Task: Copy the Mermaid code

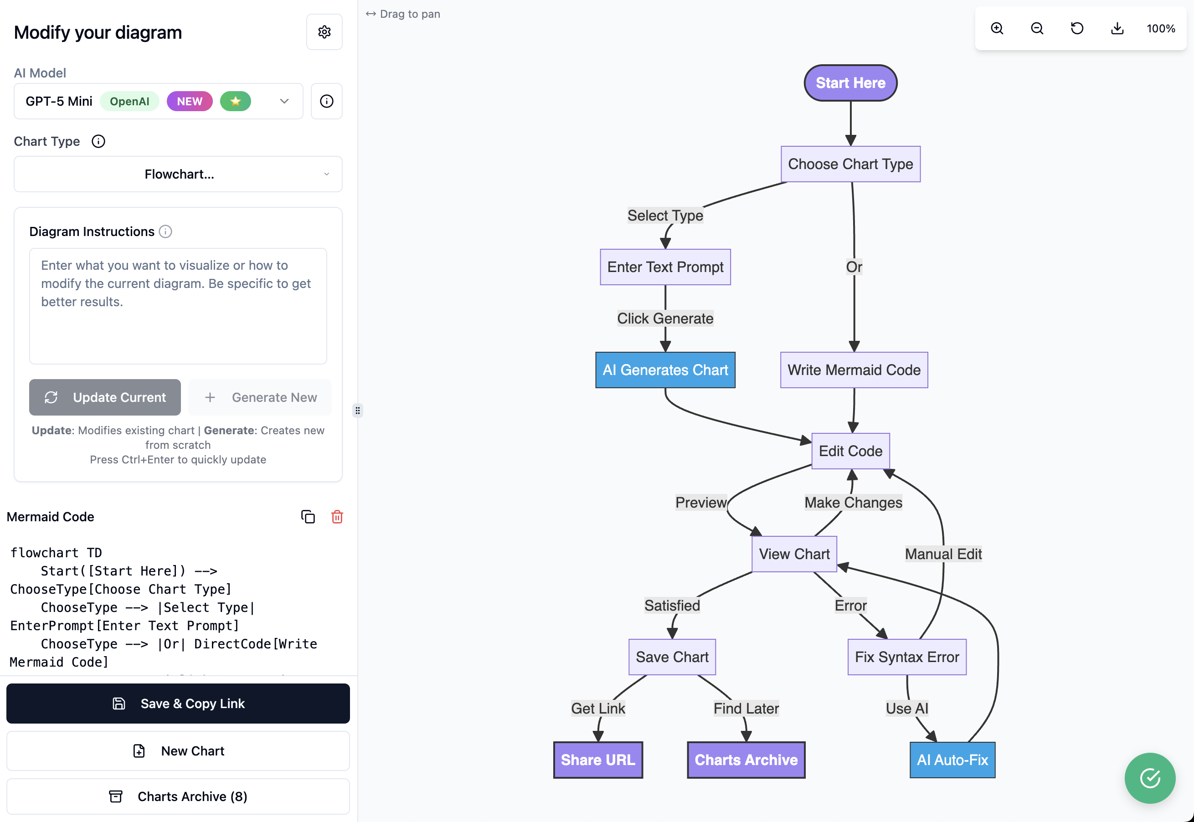Action: [x=308, y=517]
